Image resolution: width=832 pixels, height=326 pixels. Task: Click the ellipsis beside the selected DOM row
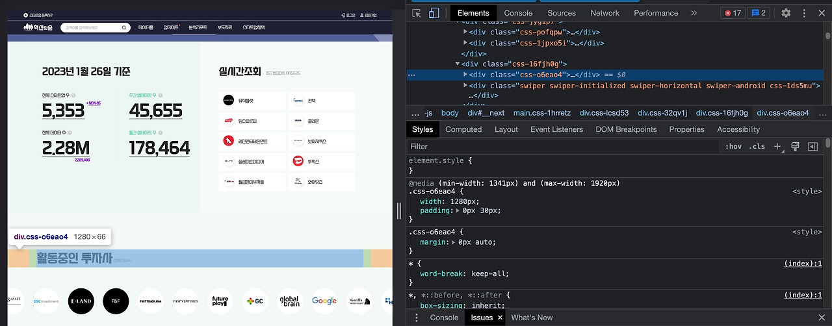click(x=411, y=75)
